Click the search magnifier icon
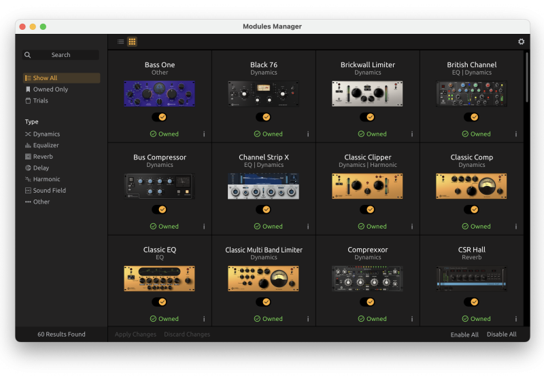Screen dimensions: 544x380 [28, 55]
